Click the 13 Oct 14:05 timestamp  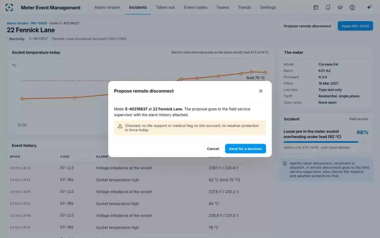[x=20, y=192]
